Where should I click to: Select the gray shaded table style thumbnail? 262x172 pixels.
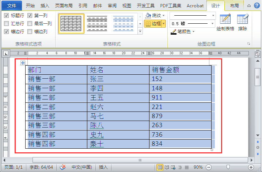click(x=97, y=24)
